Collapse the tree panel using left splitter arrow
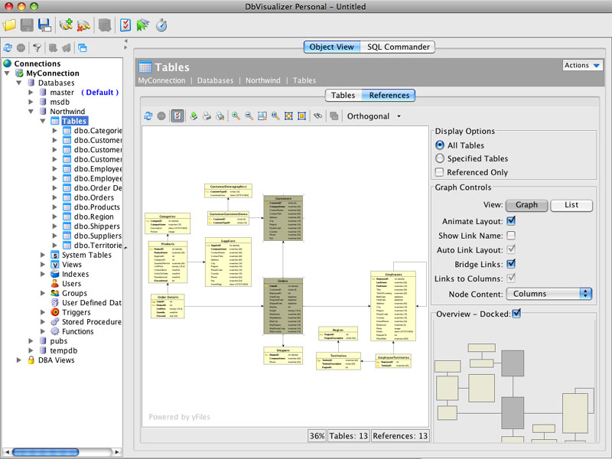612x459 pixels. (125, 41)
